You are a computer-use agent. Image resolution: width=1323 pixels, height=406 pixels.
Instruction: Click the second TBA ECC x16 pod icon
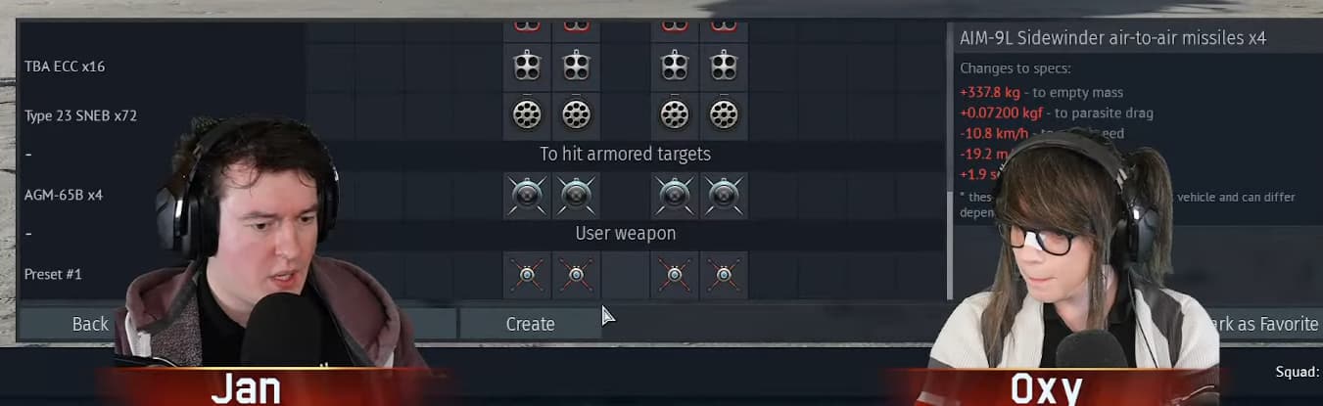(576, 67)
